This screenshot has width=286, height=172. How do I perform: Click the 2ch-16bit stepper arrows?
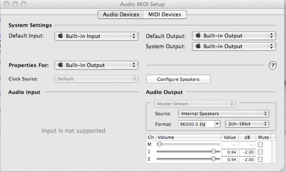265,124
